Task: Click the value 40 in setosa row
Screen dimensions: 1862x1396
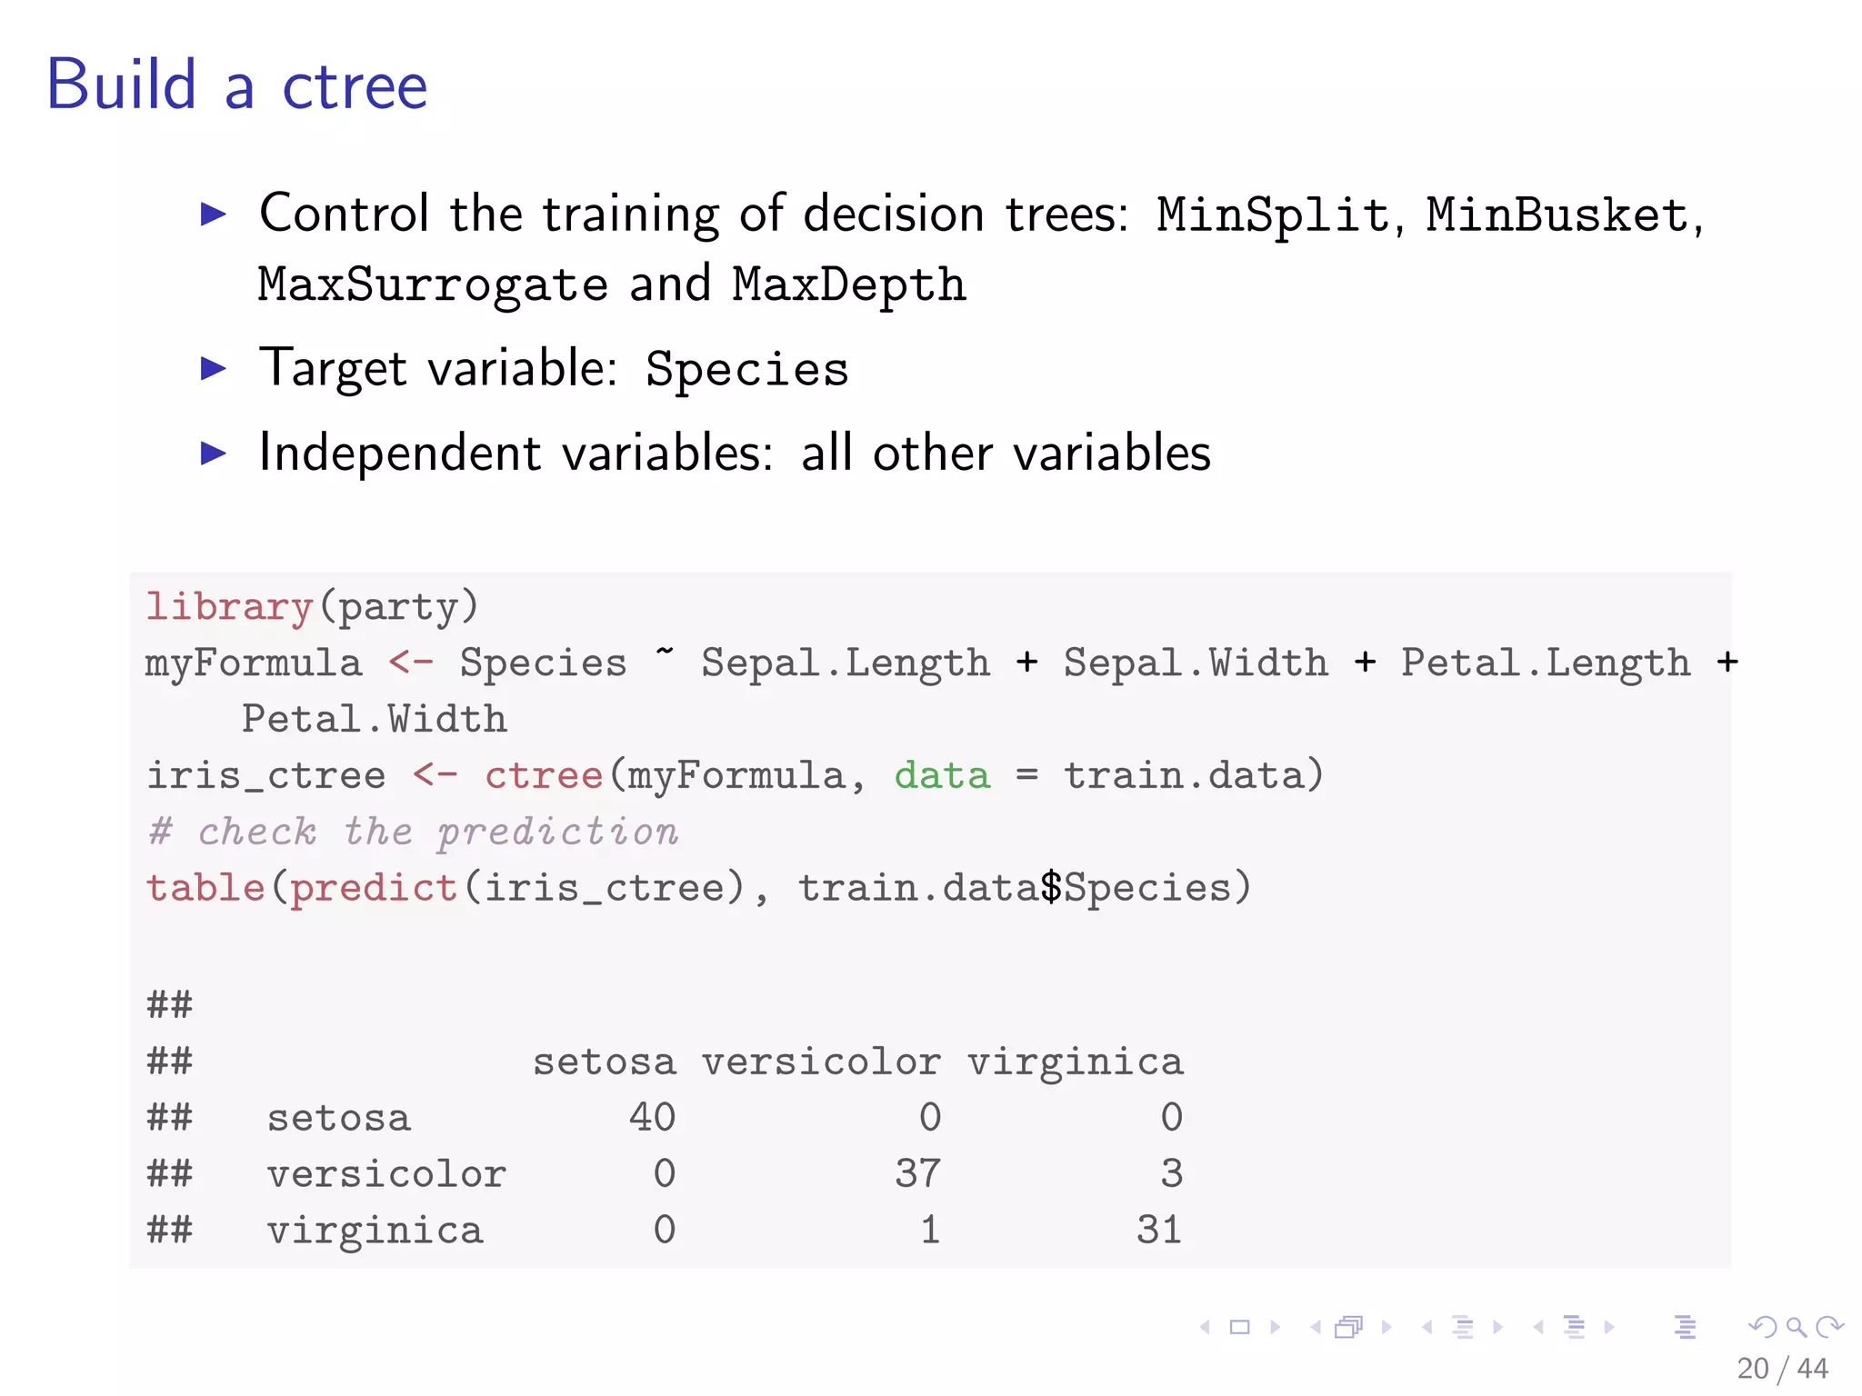Action: (652, 1118)
